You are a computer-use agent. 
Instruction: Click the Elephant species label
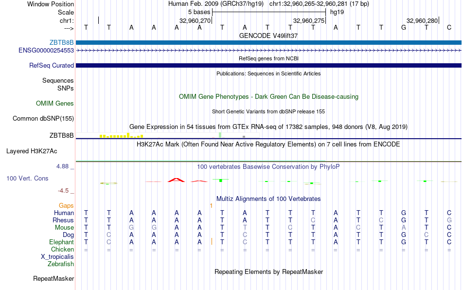click(x=61, y=242)
